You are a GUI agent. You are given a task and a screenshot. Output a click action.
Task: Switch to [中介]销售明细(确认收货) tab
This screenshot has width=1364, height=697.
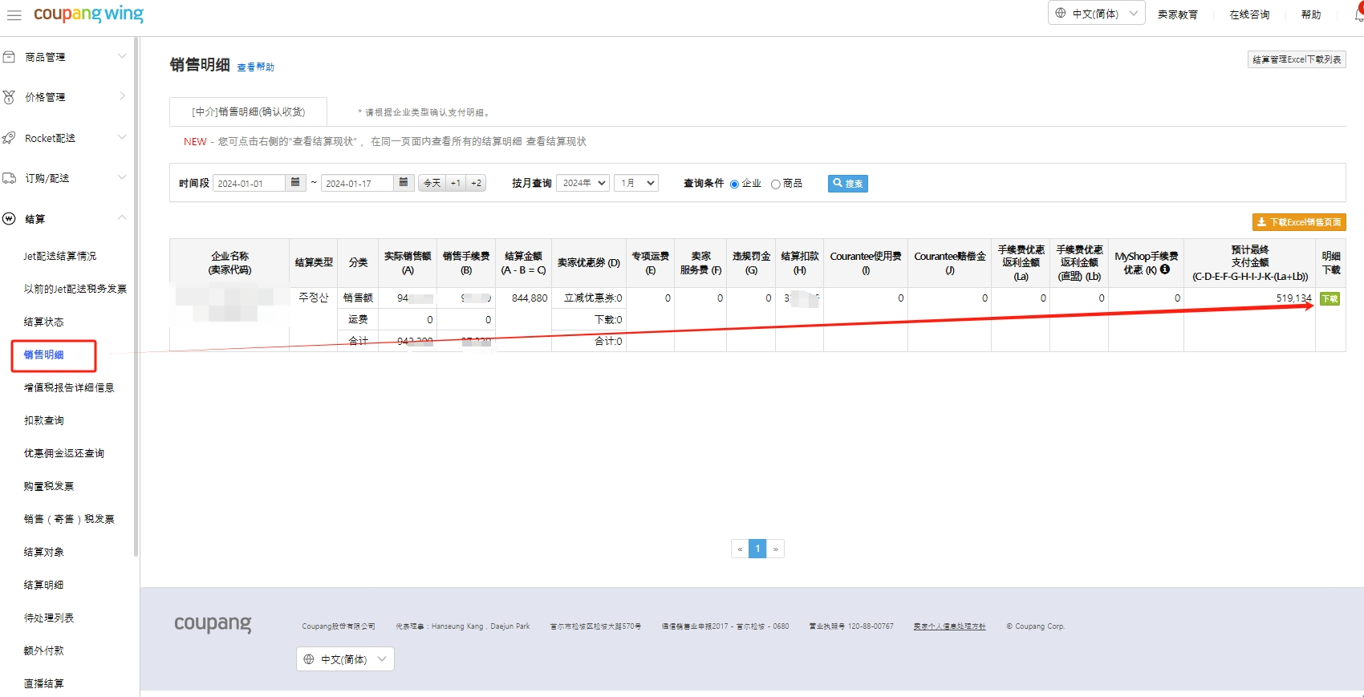click(x=248, y=111)
